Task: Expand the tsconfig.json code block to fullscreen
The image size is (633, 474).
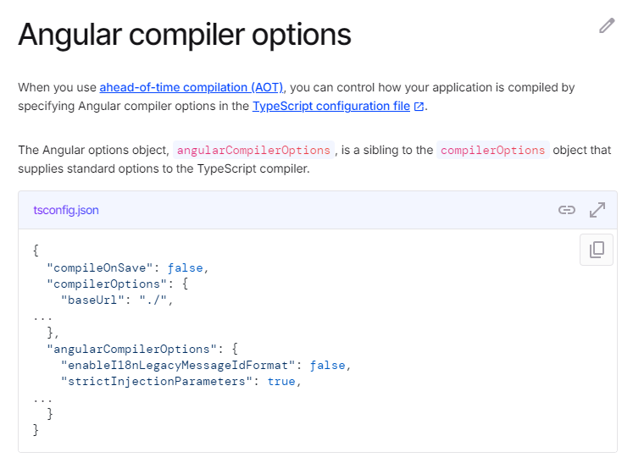Action: (x=597, y=210)
